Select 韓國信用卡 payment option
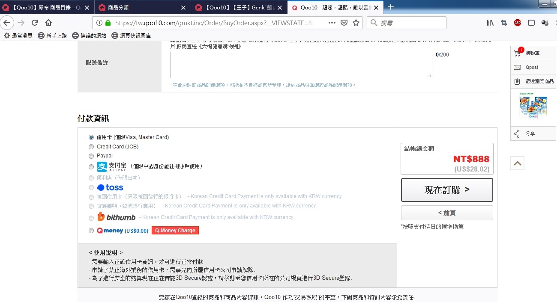 click(x=91, y=197)
